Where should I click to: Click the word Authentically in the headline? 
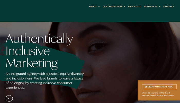[x=39, y=39]
